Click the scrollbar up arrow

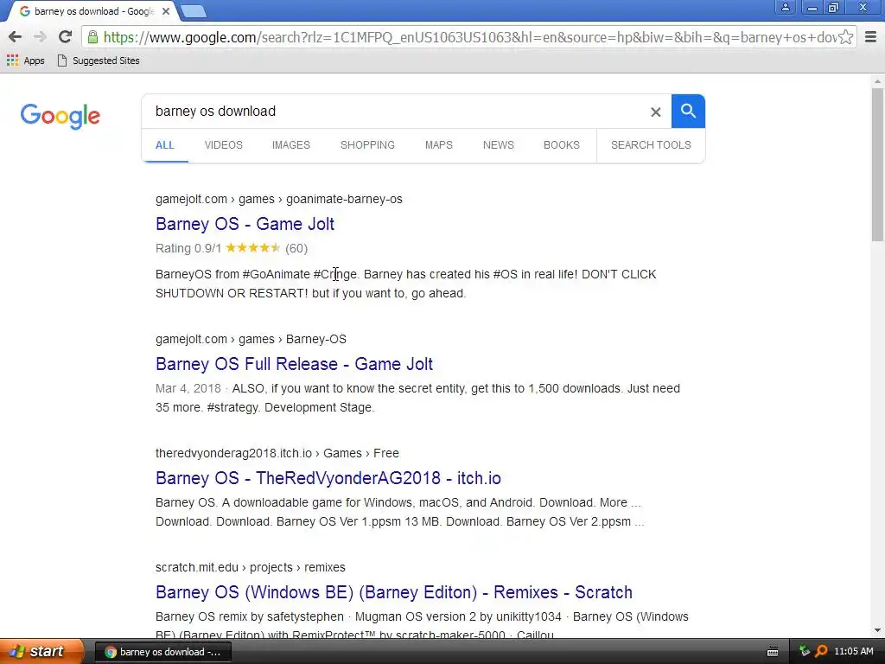click(x=877, y=82)
